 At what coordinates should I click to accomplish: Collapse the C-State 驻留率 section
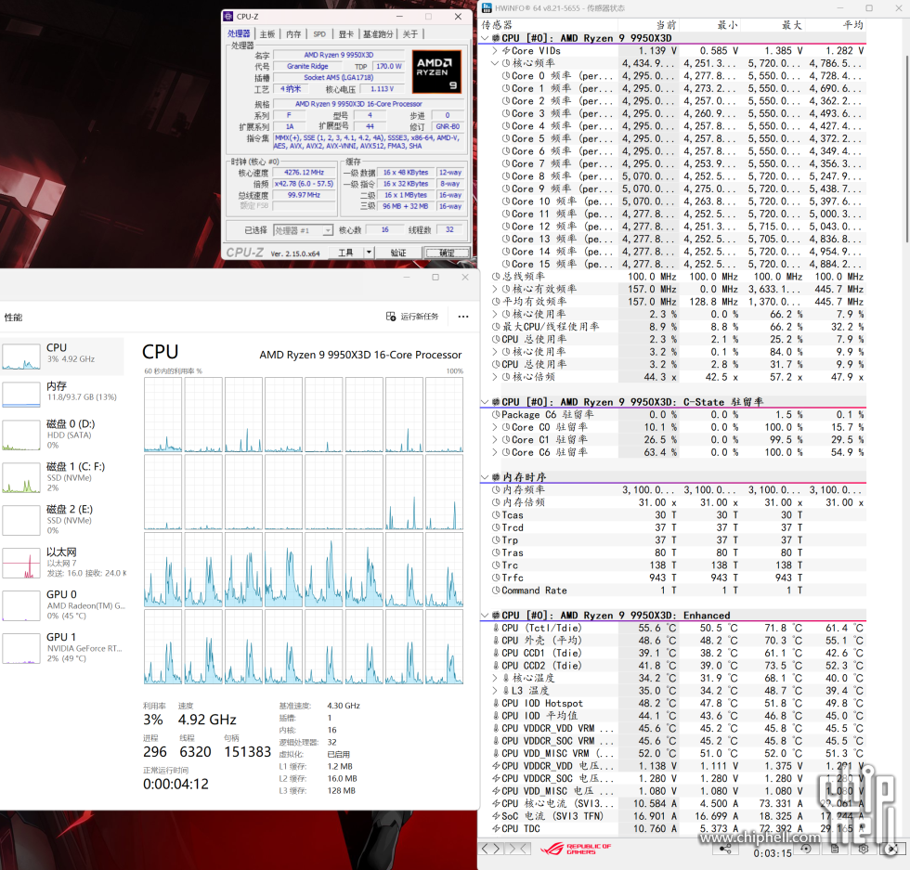click(x=485, y=402)
